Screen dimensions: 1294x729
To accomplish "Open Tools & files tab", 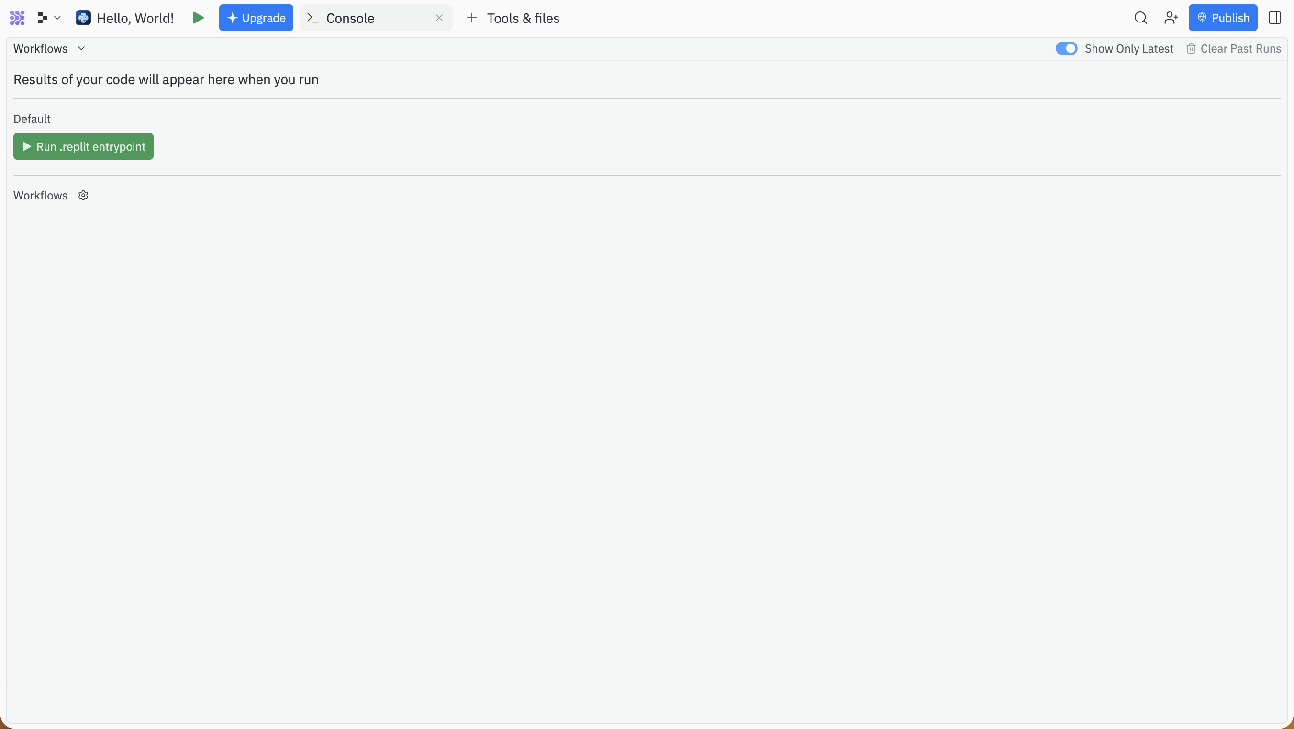I will coord(523,18).
